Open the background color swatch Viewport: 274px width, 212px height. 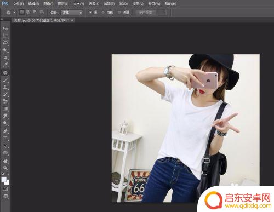click(x=7, y=182)
